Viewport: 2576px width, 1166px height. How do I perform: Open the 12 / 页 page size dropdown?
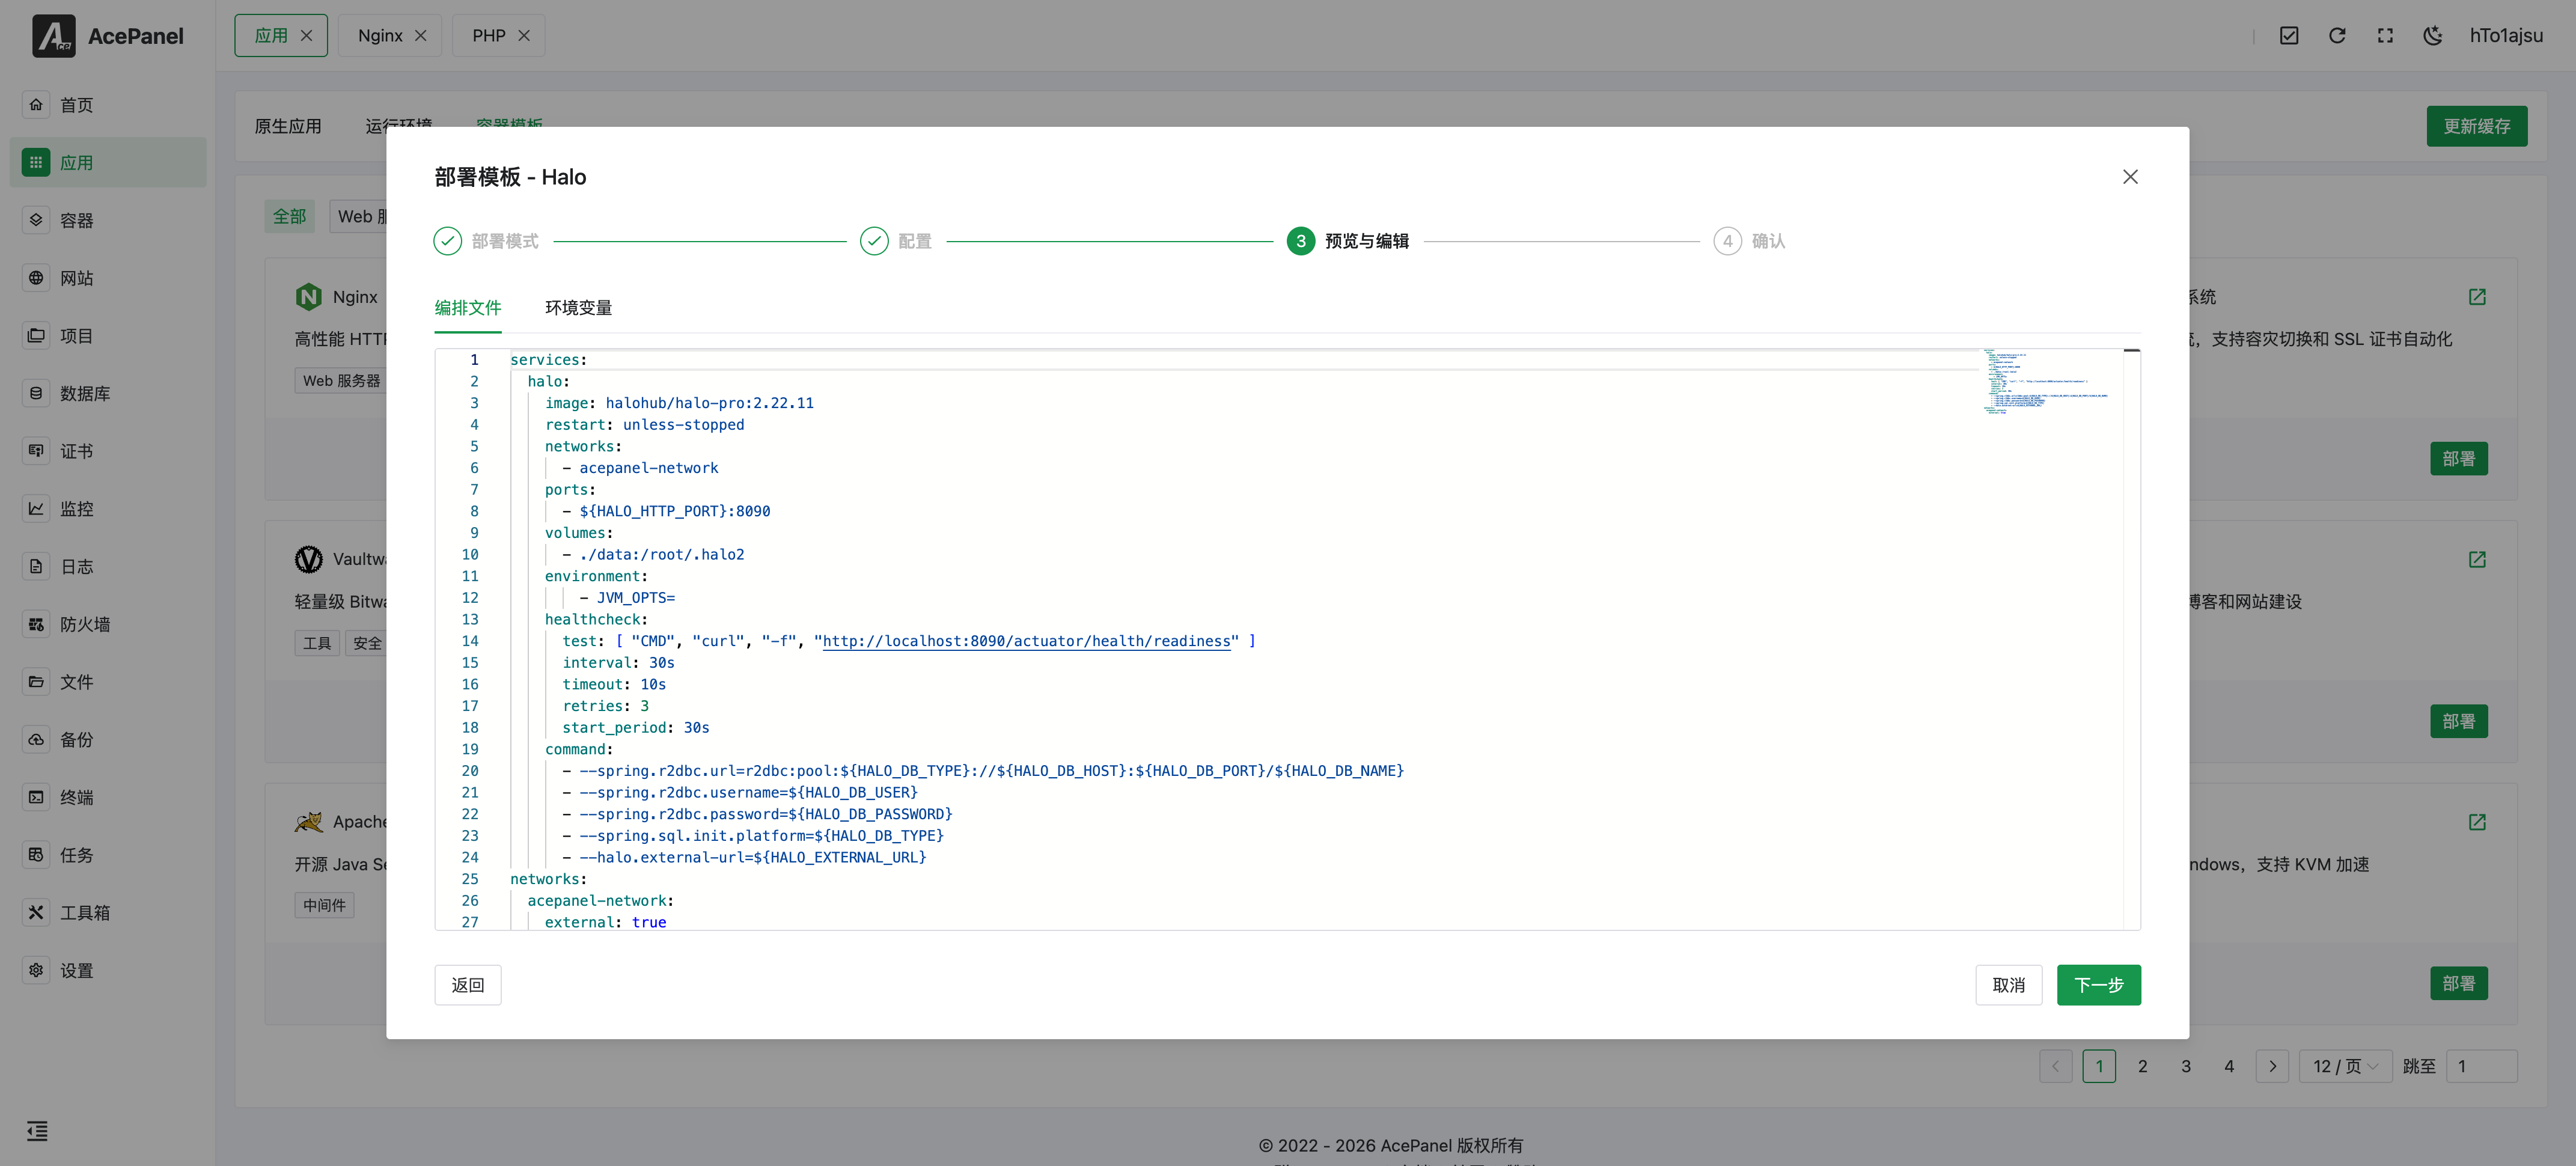point(2345,1066)
